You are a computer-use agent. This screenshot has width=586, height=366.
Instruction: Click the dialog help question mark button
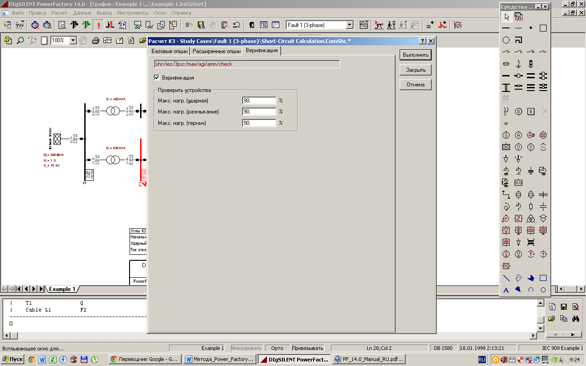tap(423, 41)
